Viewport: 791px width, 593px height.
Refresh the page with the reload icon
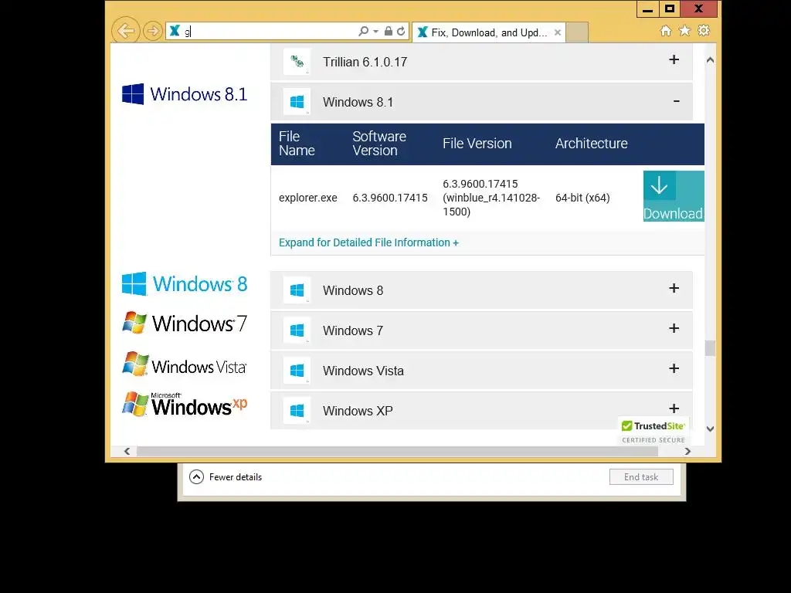pos(401,31)
